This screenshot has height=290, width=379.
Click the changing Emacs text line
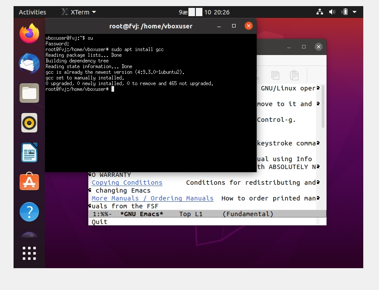[123, 190]
